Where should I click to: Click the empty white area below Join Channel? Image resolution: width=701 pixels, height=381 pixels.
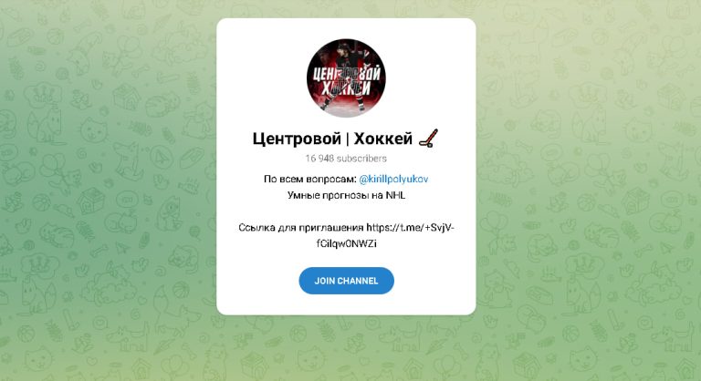(x=346, y=304)
